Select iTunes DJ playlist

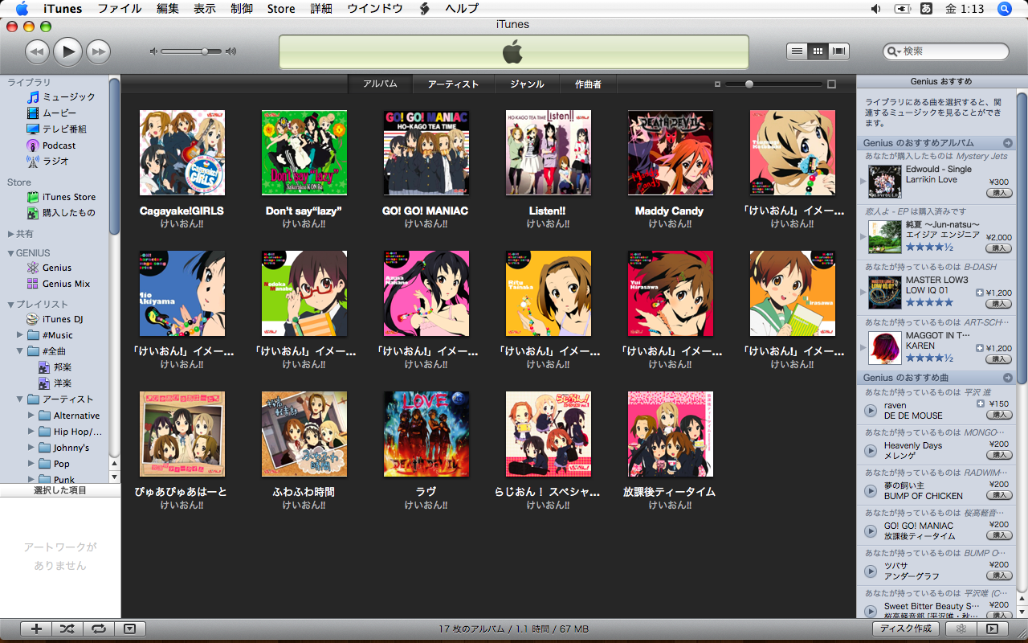(x=55, y=319)
